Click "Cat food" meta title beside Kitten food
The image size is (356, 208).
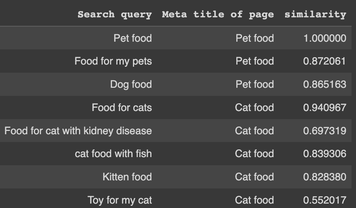tap(254, 177)
